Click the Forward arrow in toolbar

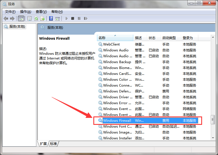click(12, 18)
